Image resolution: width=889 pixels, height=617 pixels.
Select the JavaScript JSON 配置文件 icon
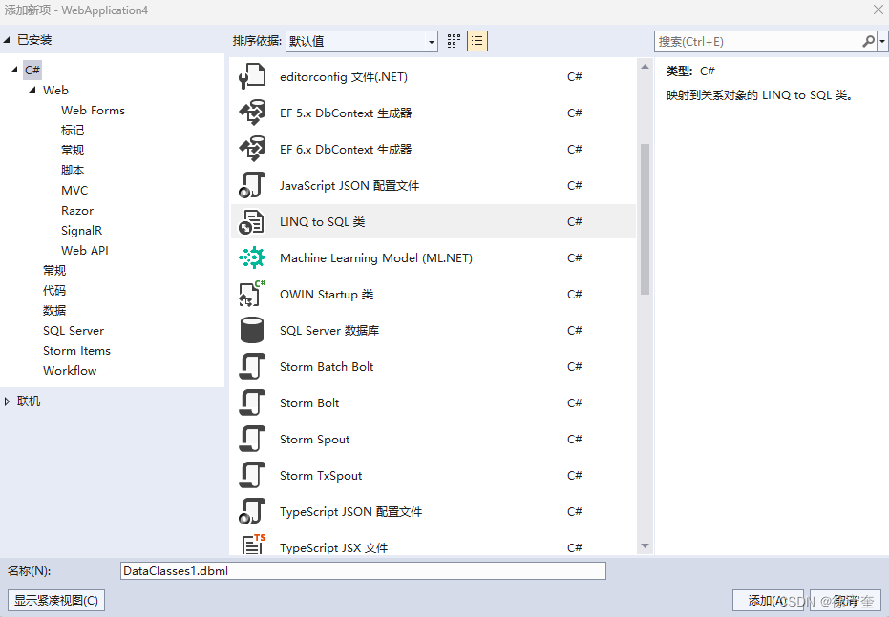pos(253,185)
